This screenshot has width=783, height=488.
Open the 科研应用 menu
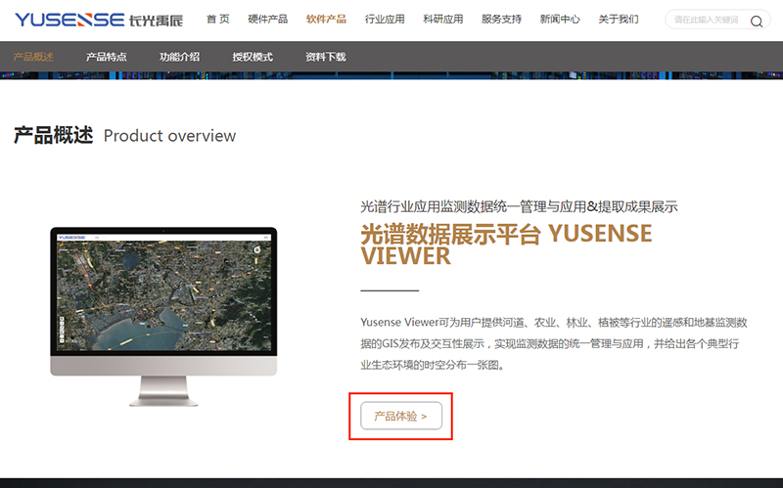pos(443,20)
